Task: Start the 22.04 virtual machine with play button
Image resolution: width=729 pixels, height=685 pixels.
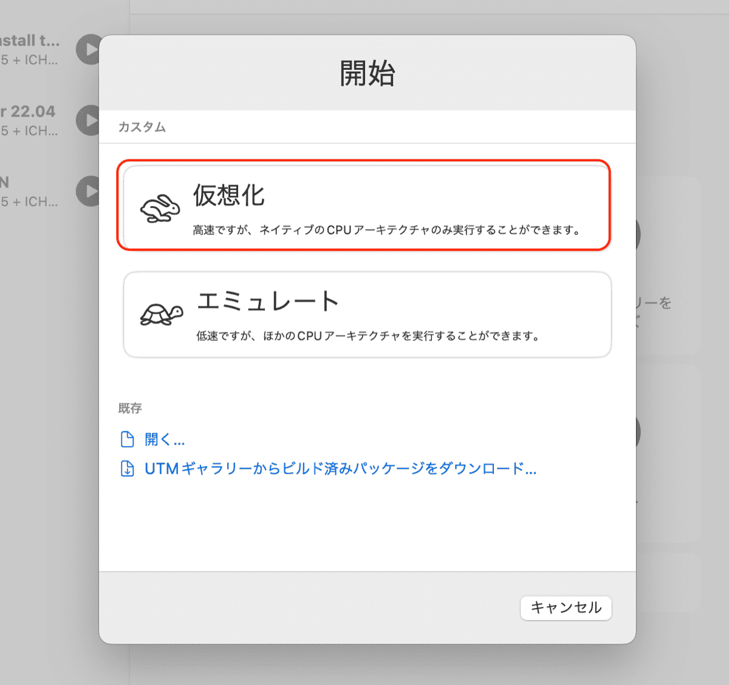Action: (89, 120)
